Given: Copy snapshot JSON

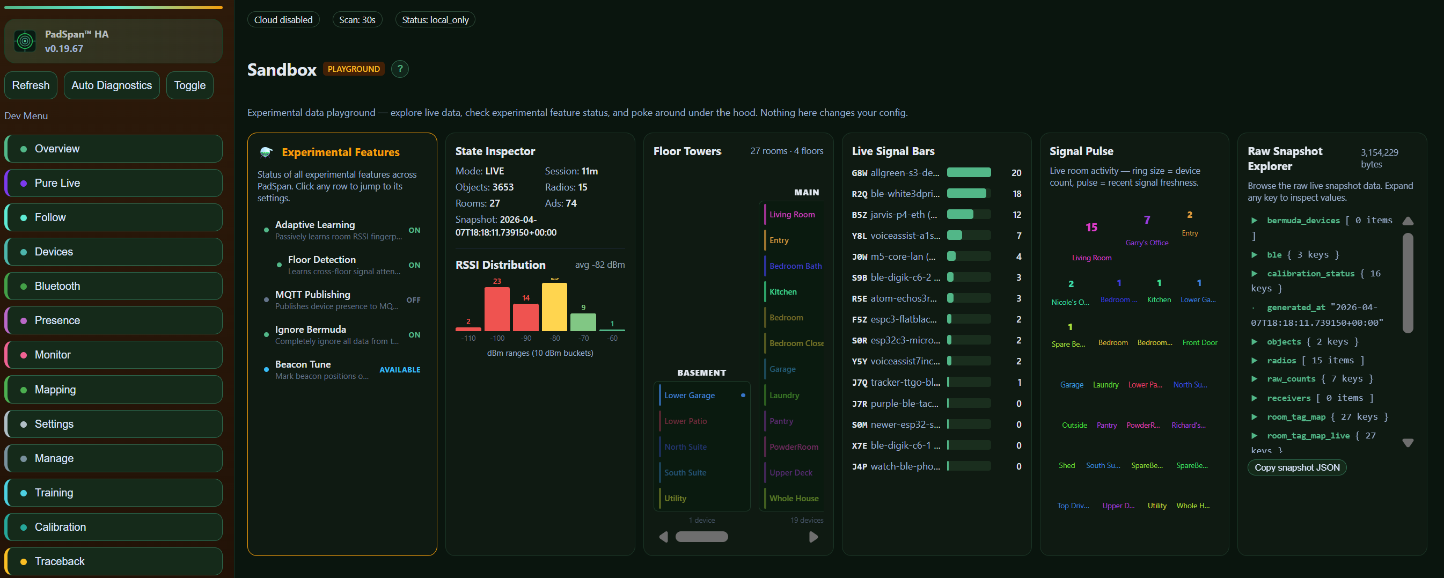Looking at the screenshot, I should (x=1297, y=467).
